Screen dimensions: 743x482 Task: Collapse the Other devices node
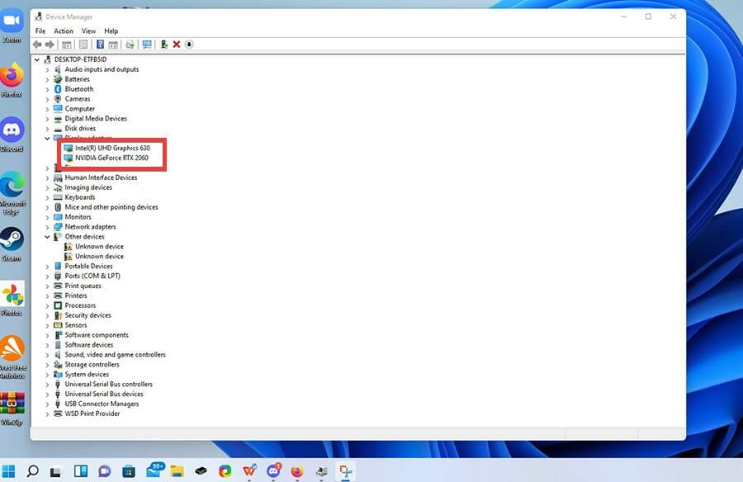[47, 236]
